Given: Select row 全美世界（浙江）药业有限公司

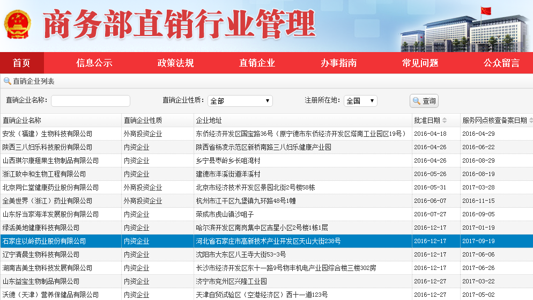Looking at the screenshot, I should pos(266,201).
